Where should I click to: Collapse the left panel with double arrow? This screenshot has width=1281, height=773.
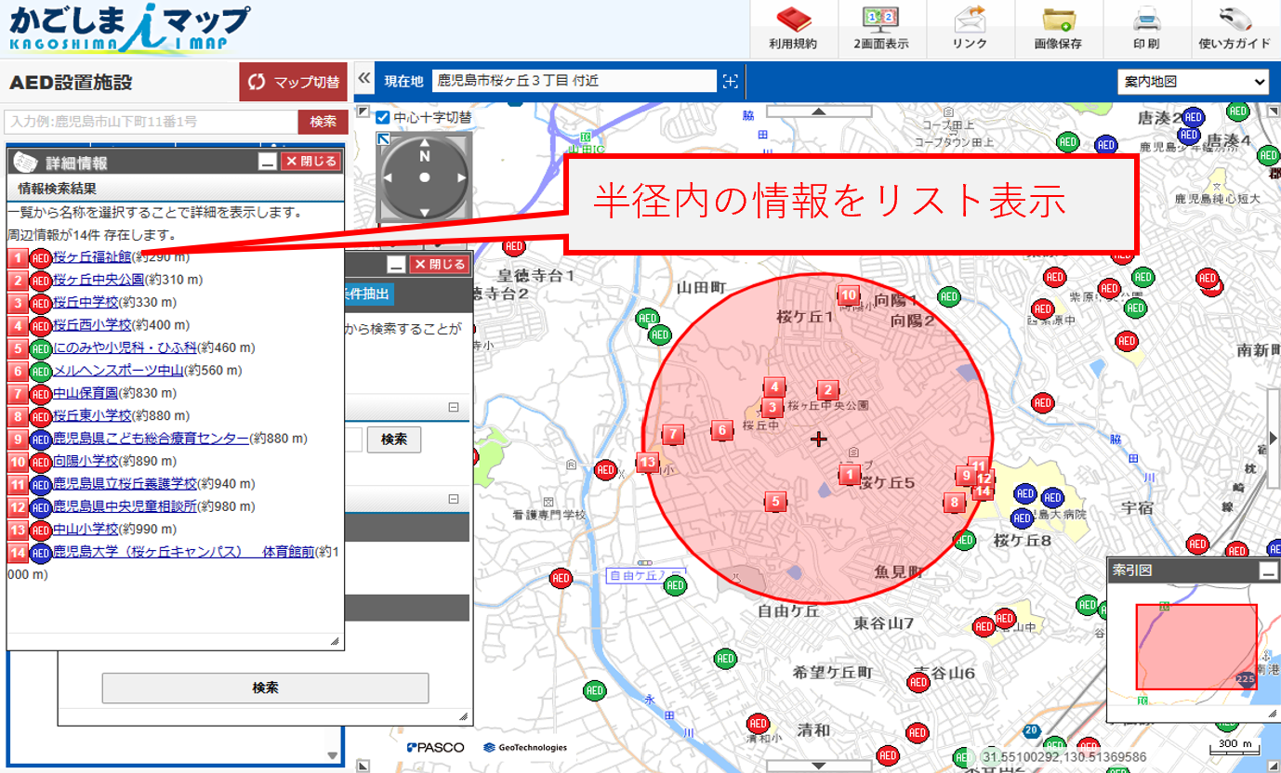364,80
